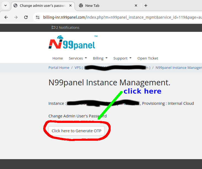Screen dimensions: 202x169
Task: Click the address bar URL field
Action: [x=121, y=17]
